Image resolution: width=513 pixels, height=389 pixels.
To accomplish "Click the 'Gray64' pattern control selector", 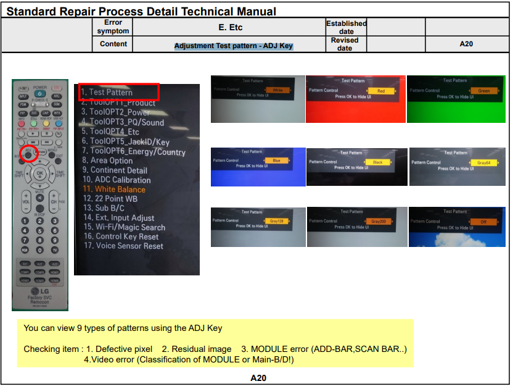I will click(x=483, y=163).
